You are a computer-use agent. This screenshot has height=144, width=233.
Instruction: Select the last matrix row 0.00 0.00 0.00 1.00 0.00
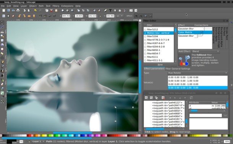198,88
